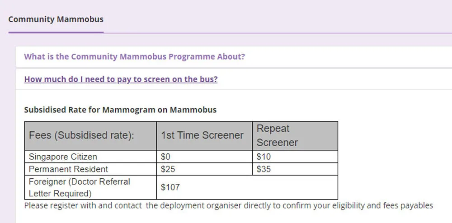Click the $107 foreigner fee cell
452x223 pixels.
pos(247,187)
